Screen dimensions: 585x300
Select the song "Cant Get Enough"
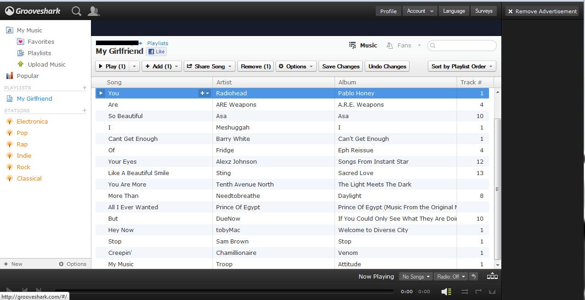133,139
